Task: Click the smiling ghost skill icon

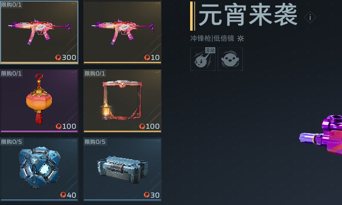Action: (x=230, y=59)
